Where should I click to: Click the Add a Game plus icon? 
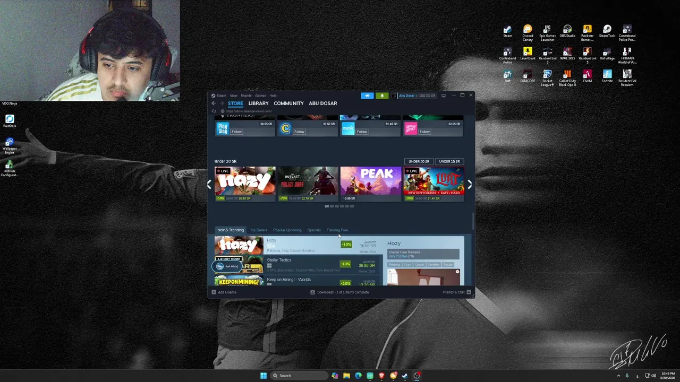click(x=214, y=292)
